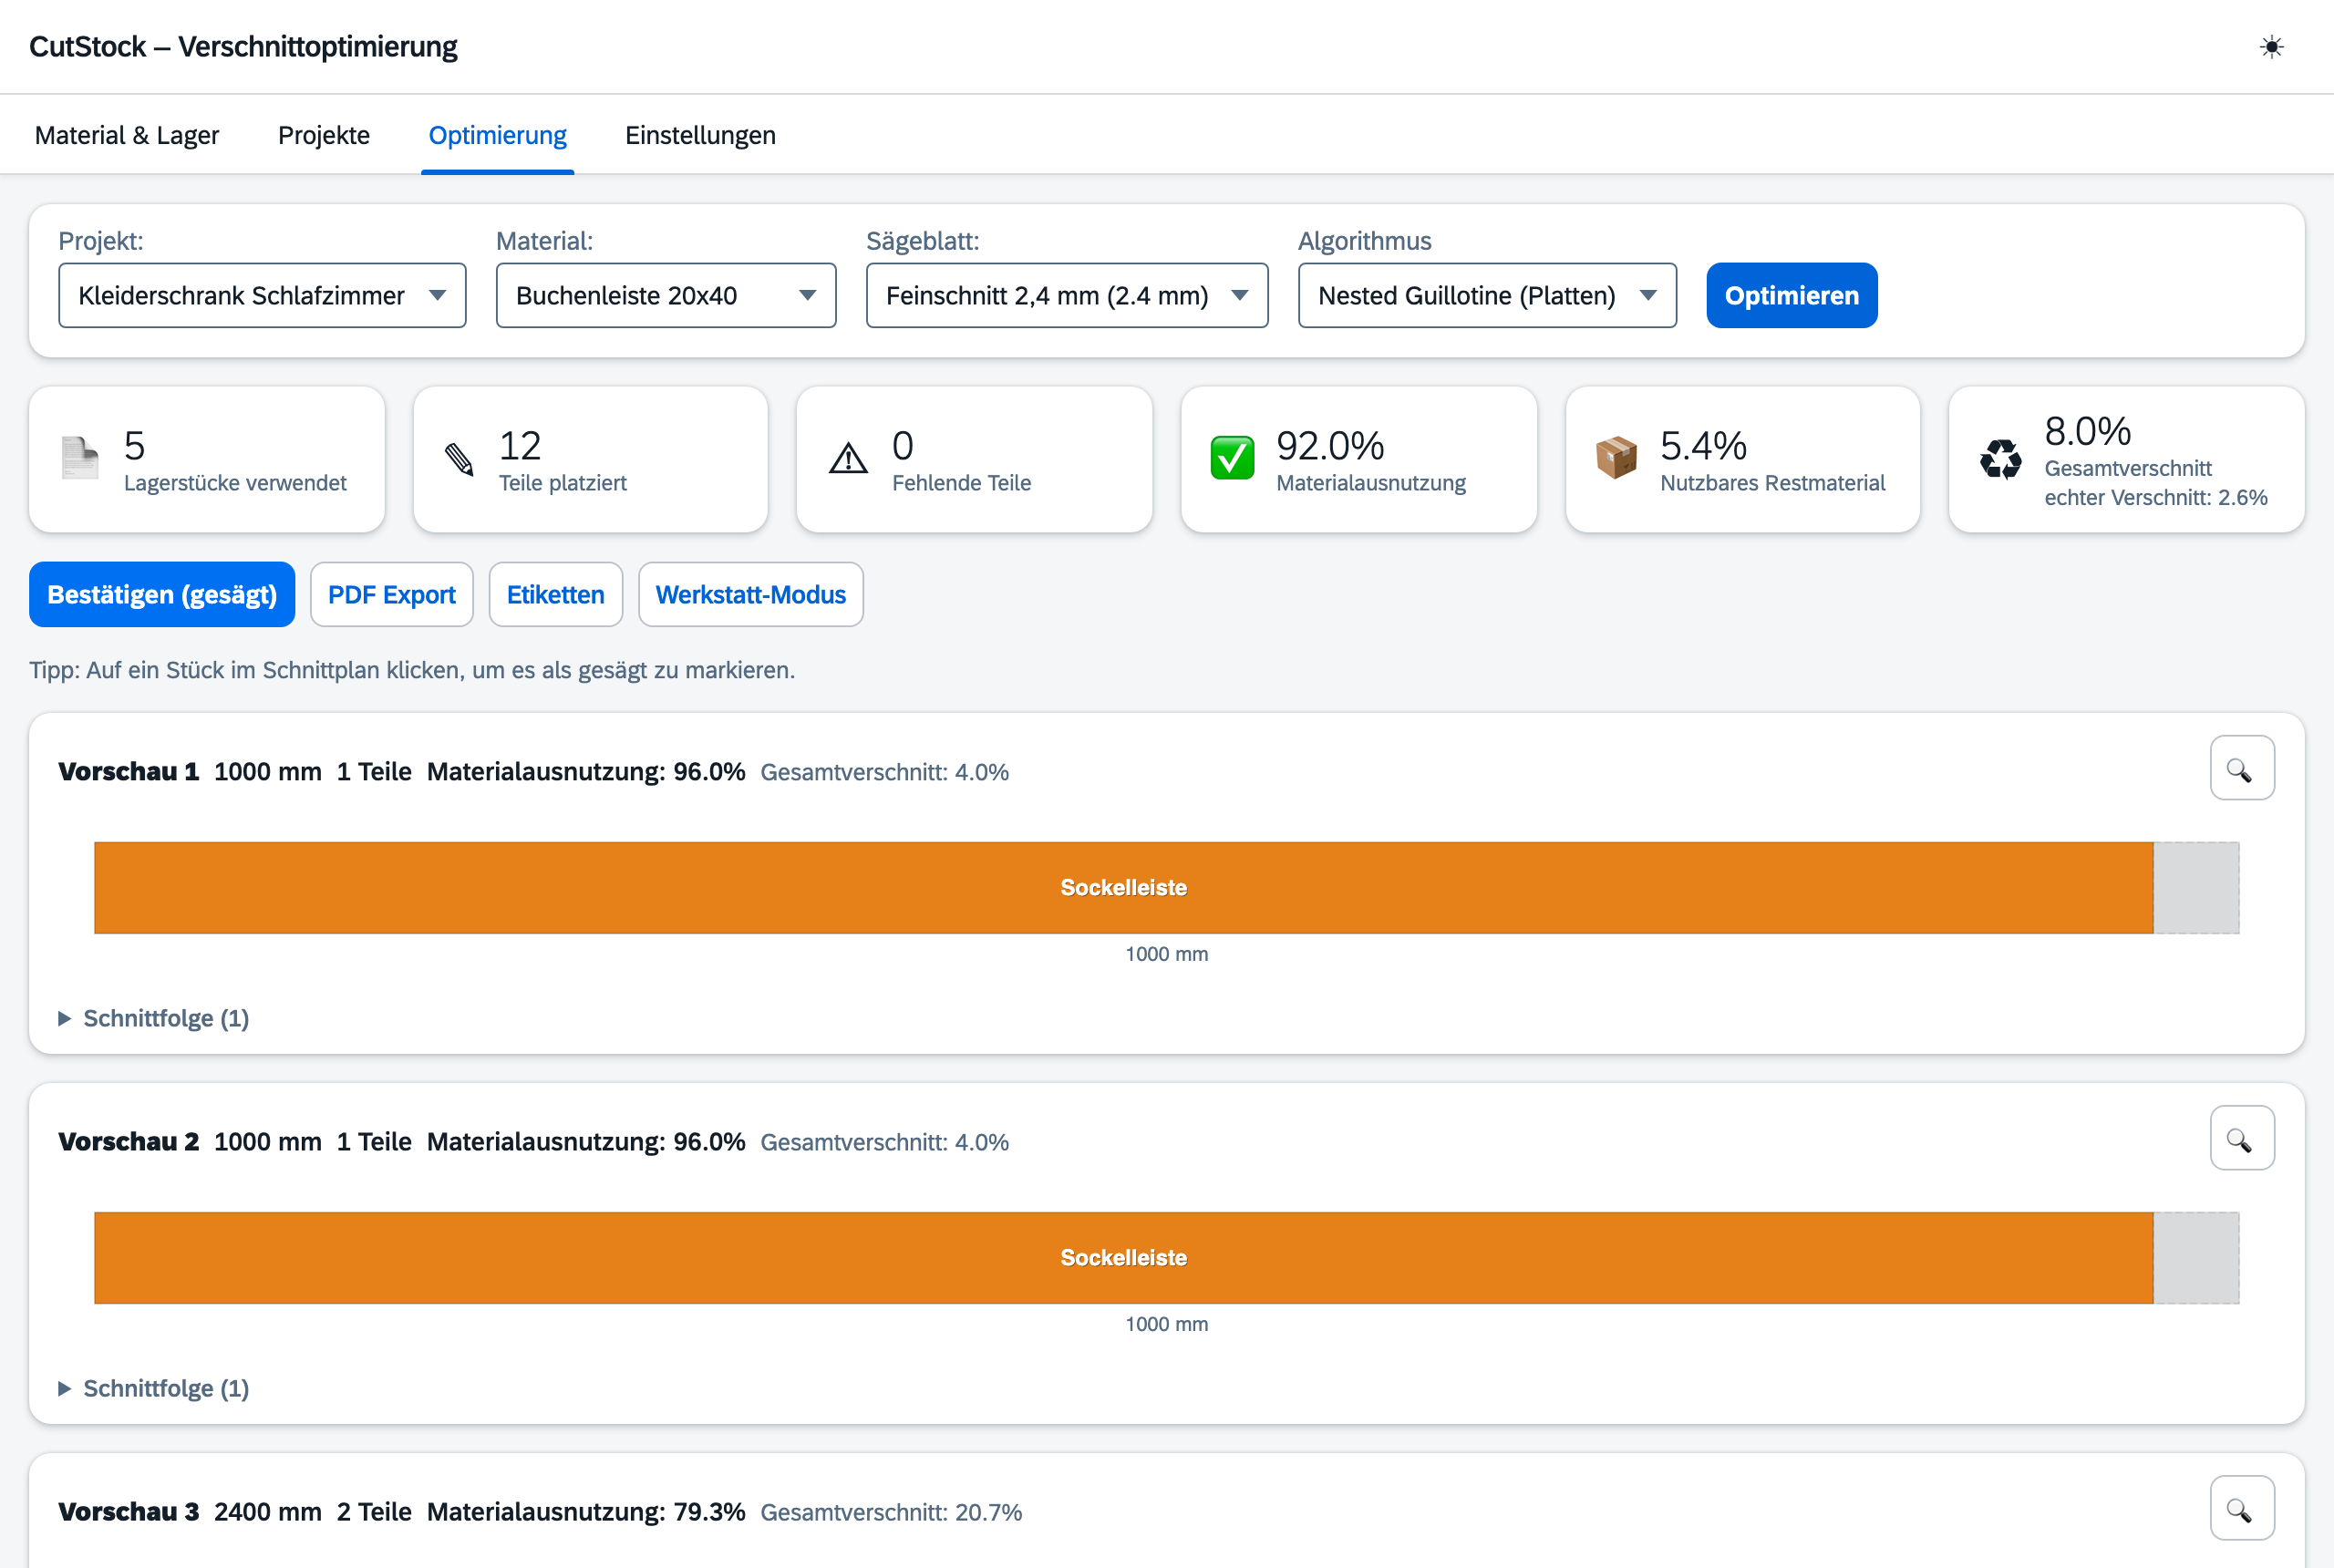The height and width of the screenshot is (1568, 2334).
Task: Toggle the light/dark theme sun icon
Action: click(2271, 47)
